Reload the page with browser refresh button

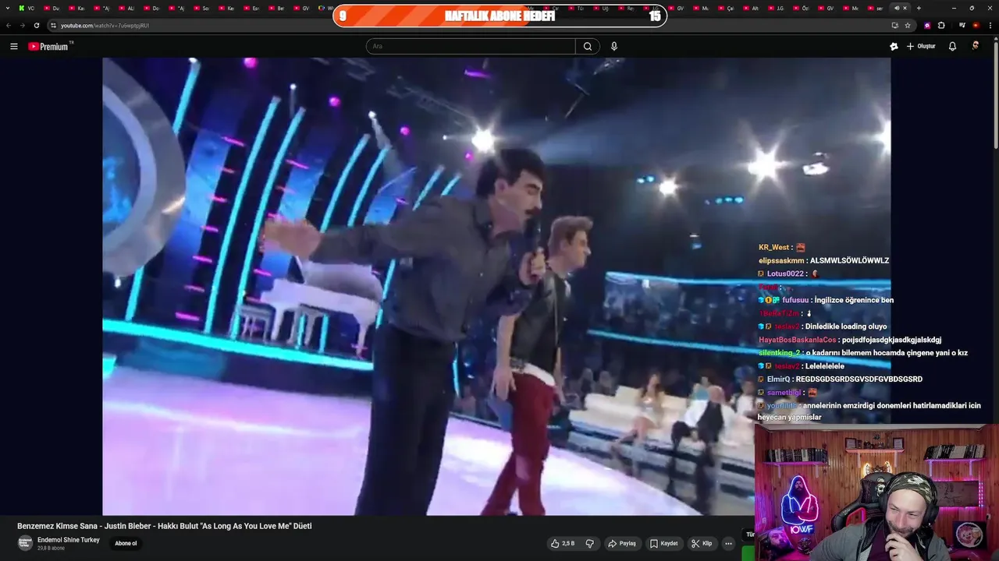point(36,25)
